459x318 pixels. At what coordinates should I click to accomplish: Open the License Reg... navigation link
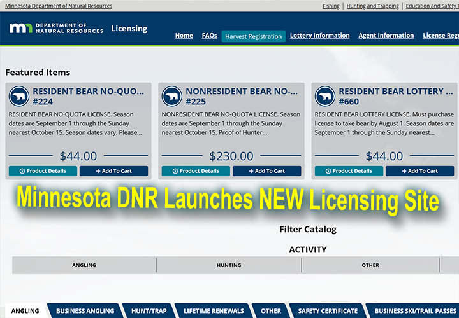pyautogui.click(x=441, y=36)
